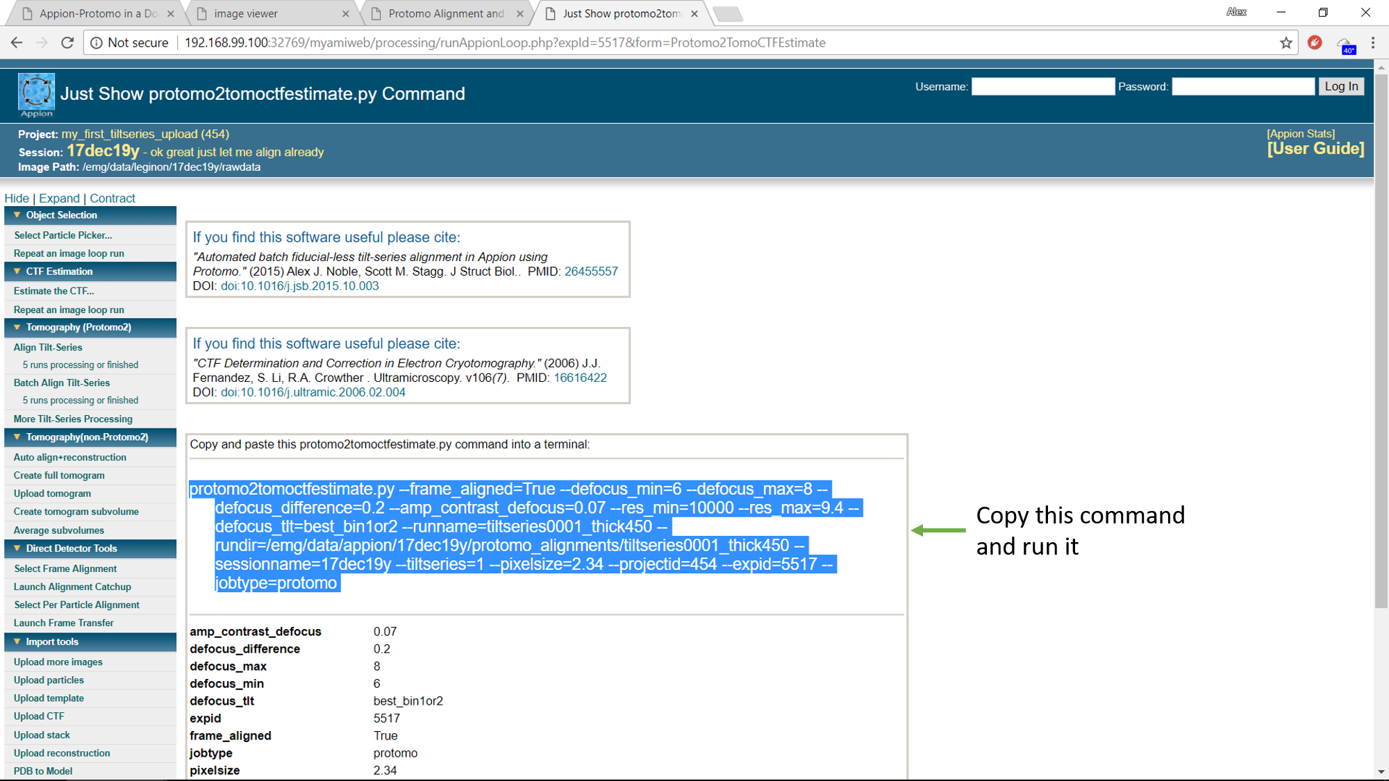Viewport: 1389px width, 781px height.
Task: Collapse the Direct Detector Tools section
Action: pyautogui.click(x=17, y=548)
